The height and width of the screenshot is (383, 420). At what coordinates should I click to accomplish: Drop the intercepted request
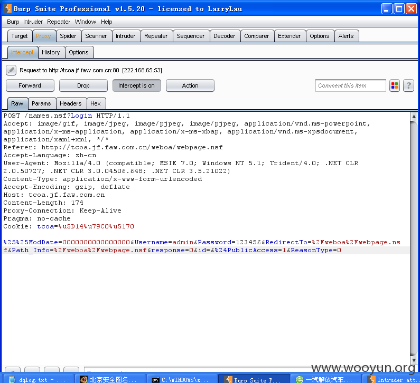[x=83, y=85]
